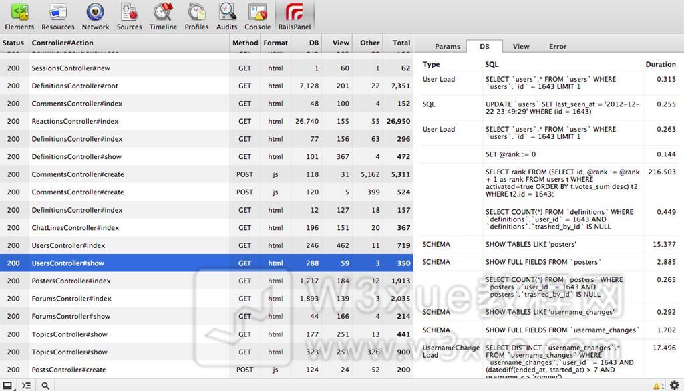Toggle the console drawer icon
Viewport: 684px width, 391px height.
point(26,386)
